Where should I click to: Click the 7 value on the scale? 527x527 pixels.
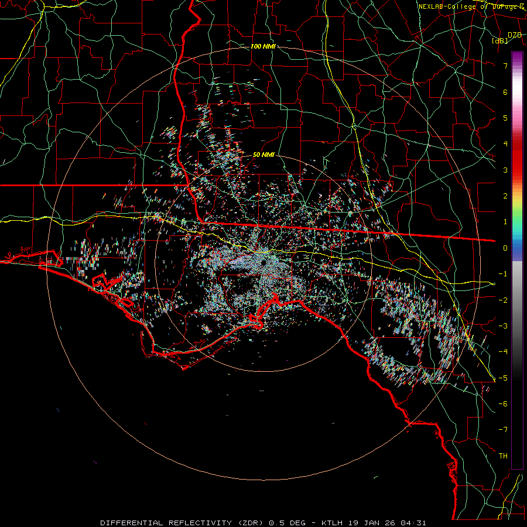(x=505, y=66)
